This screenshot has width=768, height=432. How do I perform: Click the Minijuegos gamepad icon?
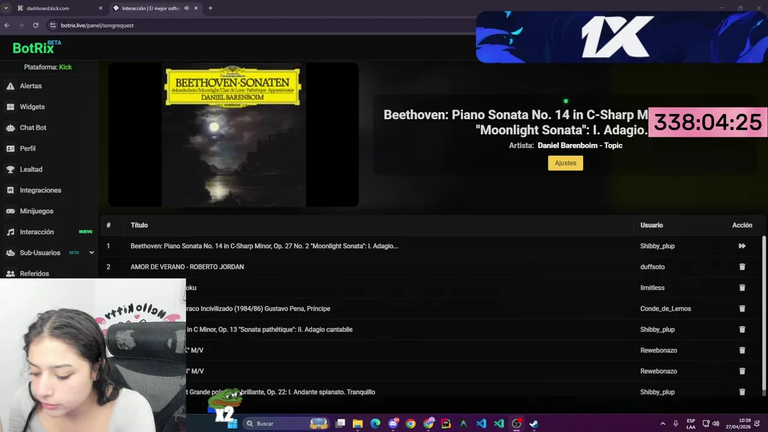coord(10,211)
